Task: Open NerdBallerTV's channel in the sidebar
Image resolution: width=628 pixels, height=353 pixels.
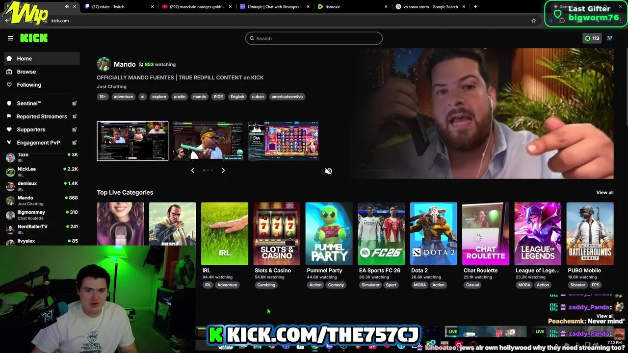Action: (42, 229)
